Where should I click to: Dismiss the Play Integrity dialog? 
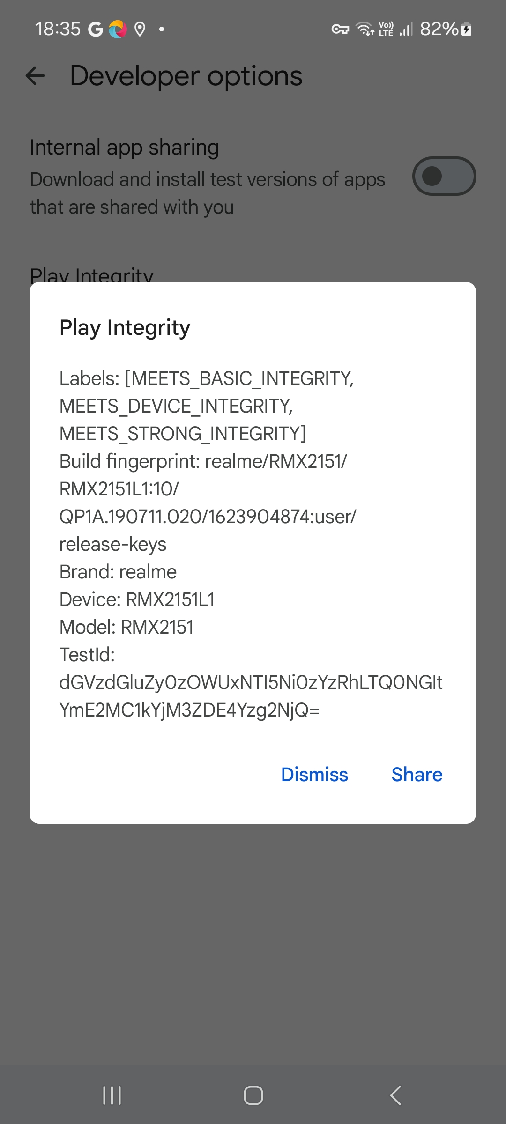314,775
